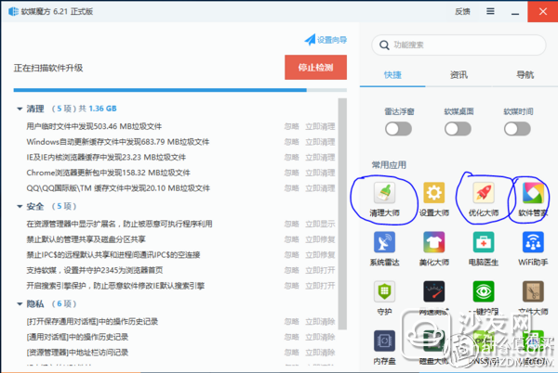The height and width of the screenshot is (373, 558).
Task: Click 立即清除 for 资源管理器地址栏 row
Action: point(320,353)
